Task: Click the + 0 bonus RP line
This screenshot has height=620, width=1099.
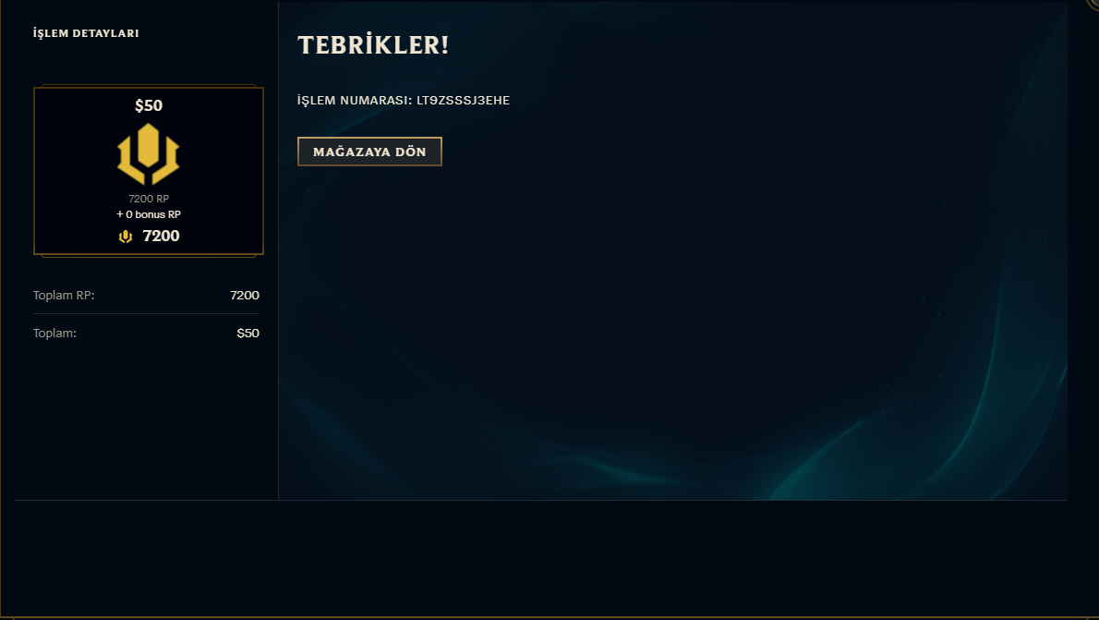Action: pyautogui.click(x=149, y=214)
